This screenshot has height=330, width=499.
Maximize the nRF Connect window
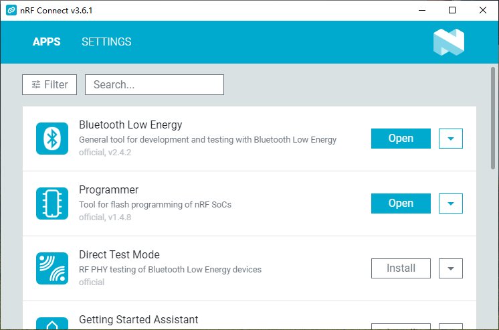(x=452, y=10)
